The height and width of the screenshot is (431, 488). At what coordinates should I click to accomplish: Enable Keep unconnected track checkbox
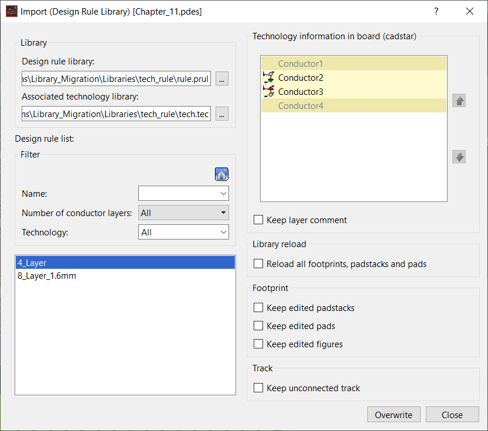(x=258, y=388)
